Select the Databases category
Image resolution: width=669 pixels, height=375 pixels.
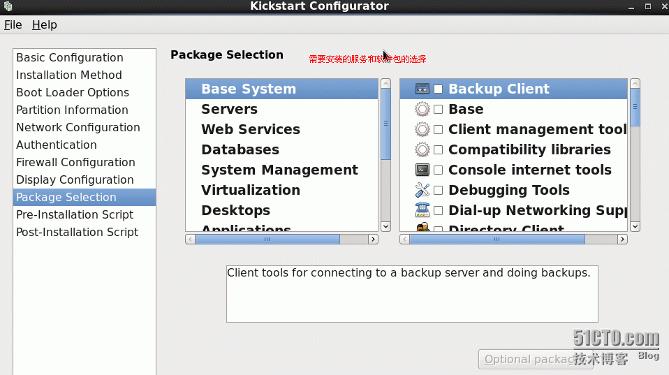tap(281, 149)
